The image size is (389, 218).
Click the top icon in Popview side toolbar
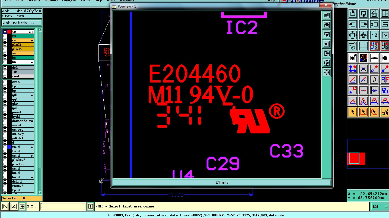[327, 15]
